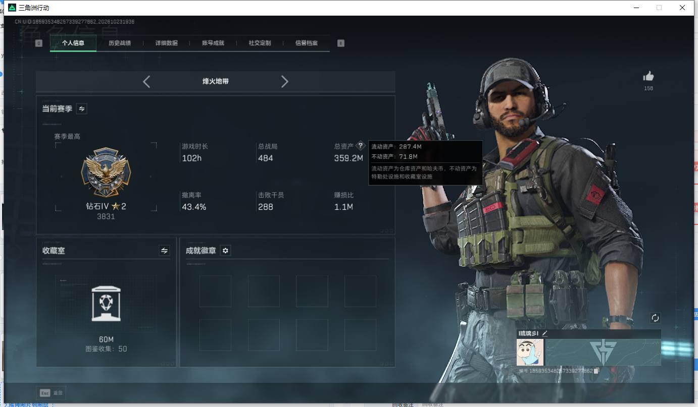Copy the player ID number
Screen dimensions: 698x407
click(596, 371)
